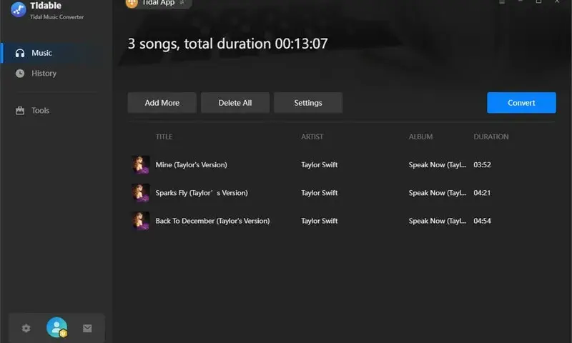Image resolution: width=572 pixels, height=343 pixels.
Task: Open the Tools section
Action: click(x=40, y=111)
